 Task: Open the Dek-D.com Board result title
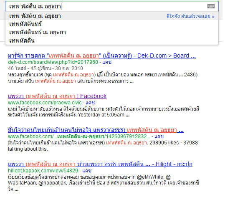tap(102, 56)
